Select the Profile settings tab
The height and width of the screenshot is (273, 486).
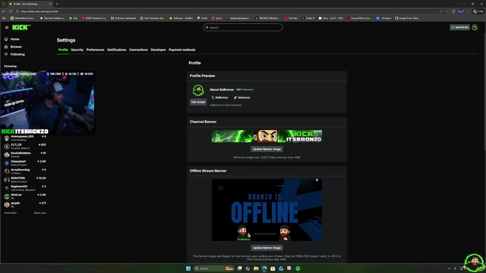point(63,50)
